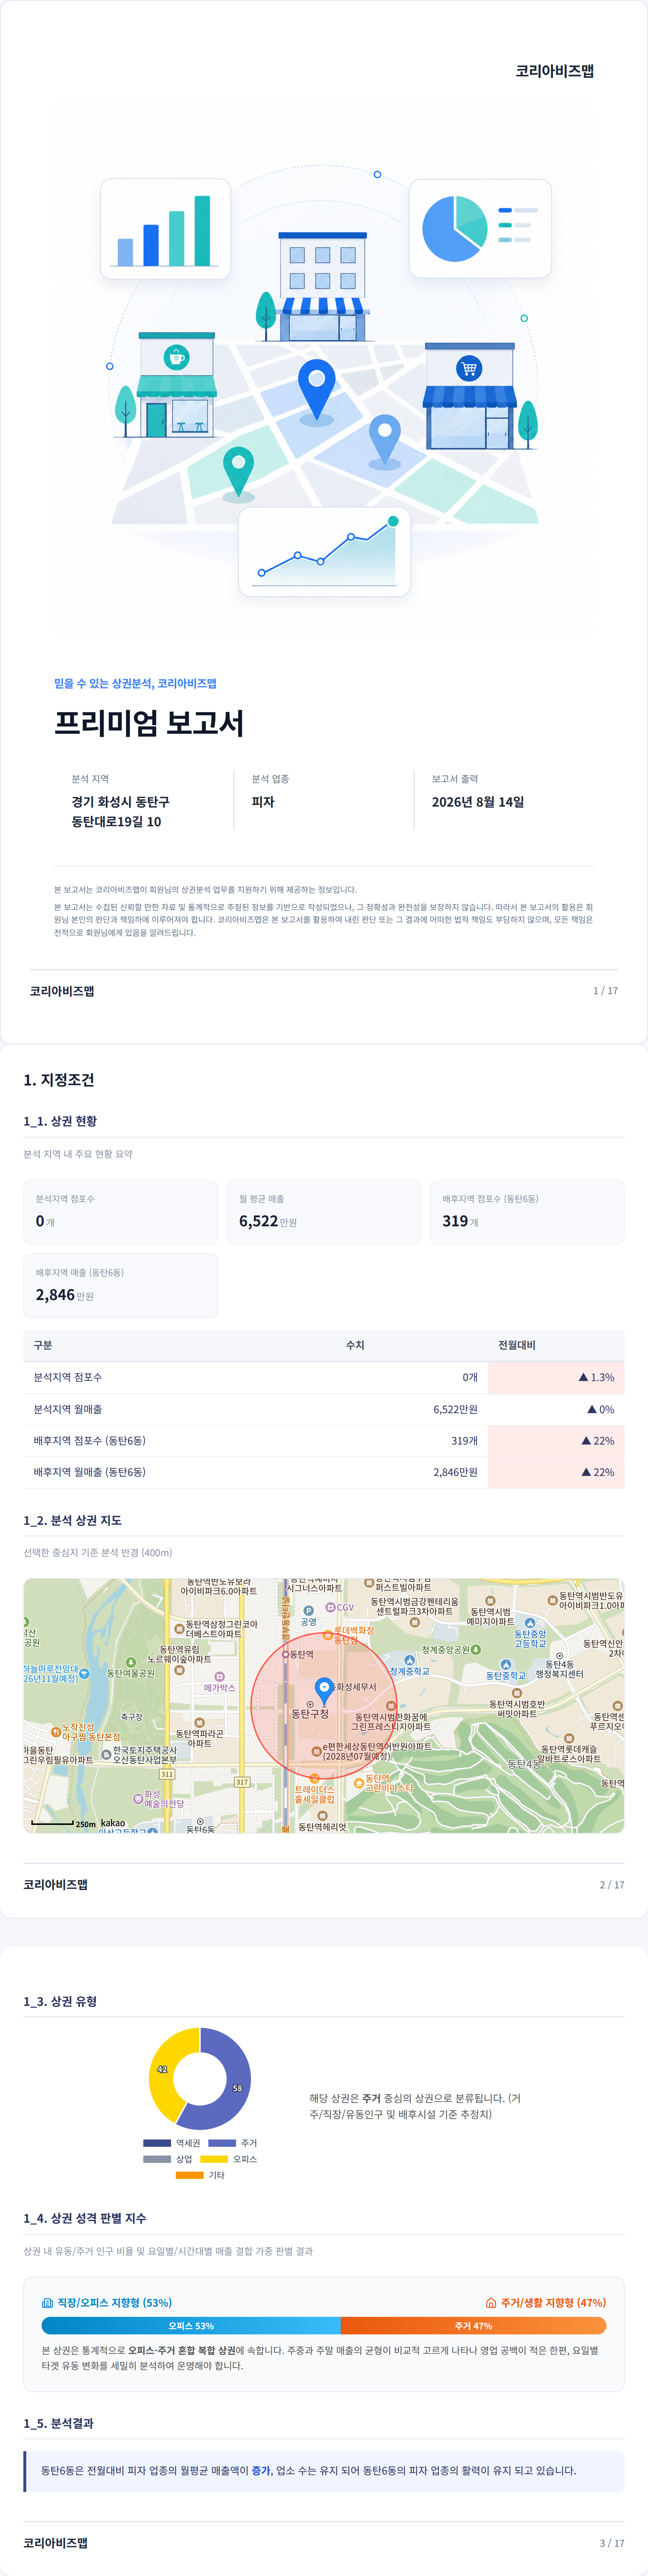The image size is (648, 2576).
Task: Click the highlighted word 증가 in 분석결과
Action: click(x=261, y=2470)
